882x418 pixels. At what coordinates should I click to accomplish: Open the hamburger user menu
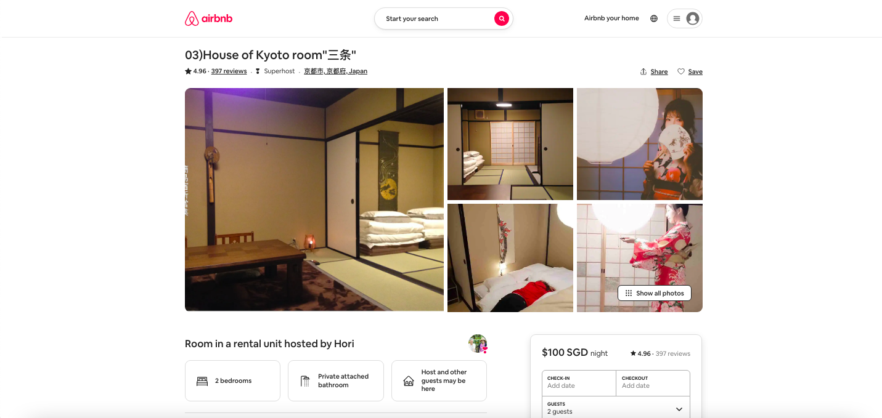677,18
